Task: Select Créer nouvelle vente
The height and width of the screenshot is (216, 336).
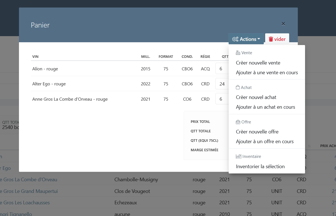Action: click(x=258, y=63)
